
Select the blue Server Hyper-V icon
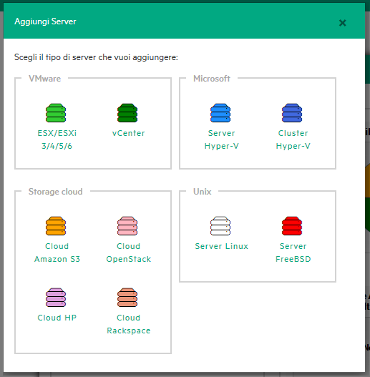tap(220, 113)
